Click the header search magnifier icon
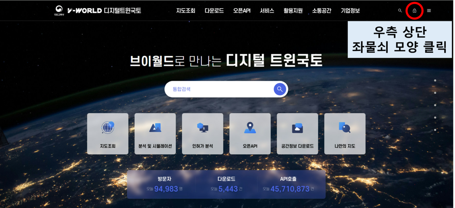 (x=400, y=11)
